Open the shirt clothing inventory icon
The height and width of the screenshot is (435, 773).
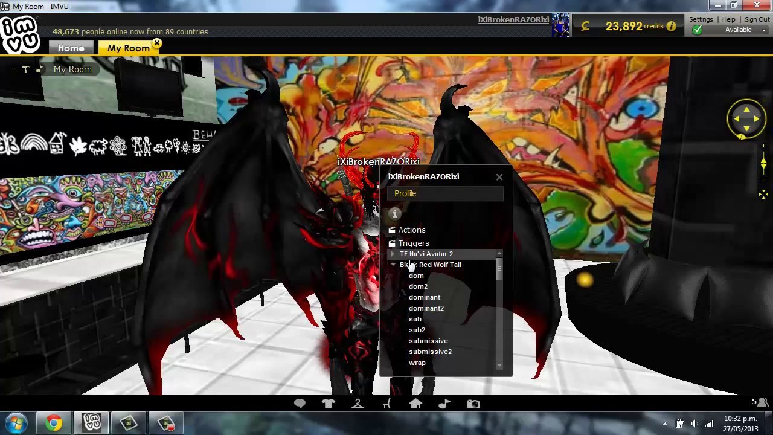(x=328, y=404)
